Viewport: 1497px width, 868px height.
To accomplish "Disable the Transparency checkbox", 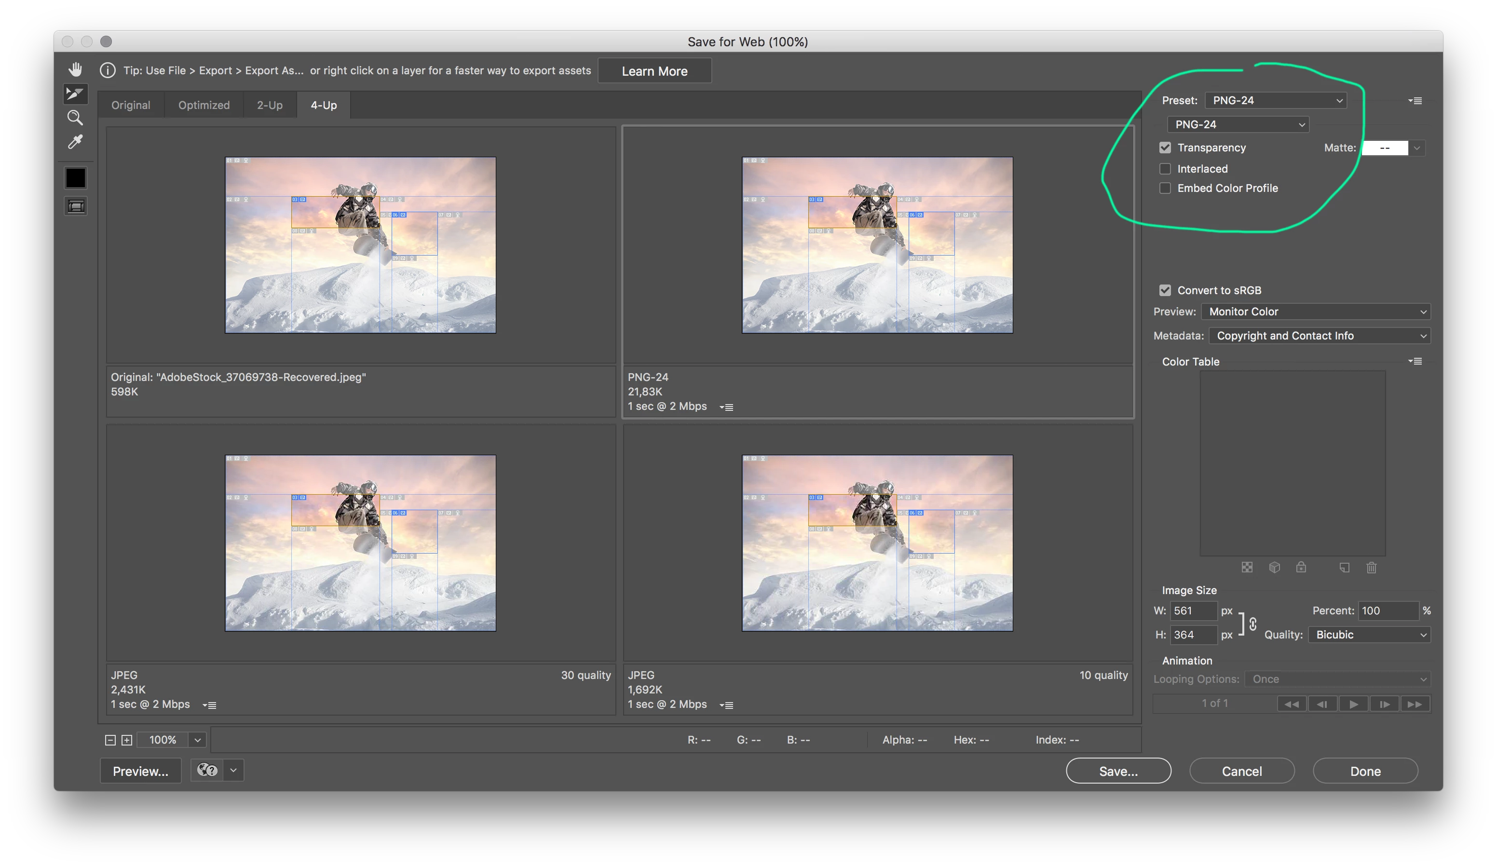I will [x=1165, y=148].
